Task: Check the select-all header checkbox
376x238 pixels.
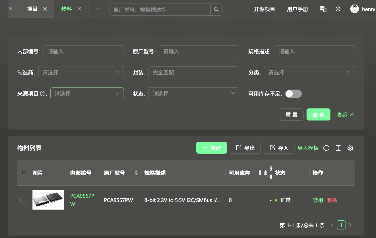Action: [23, 173]
